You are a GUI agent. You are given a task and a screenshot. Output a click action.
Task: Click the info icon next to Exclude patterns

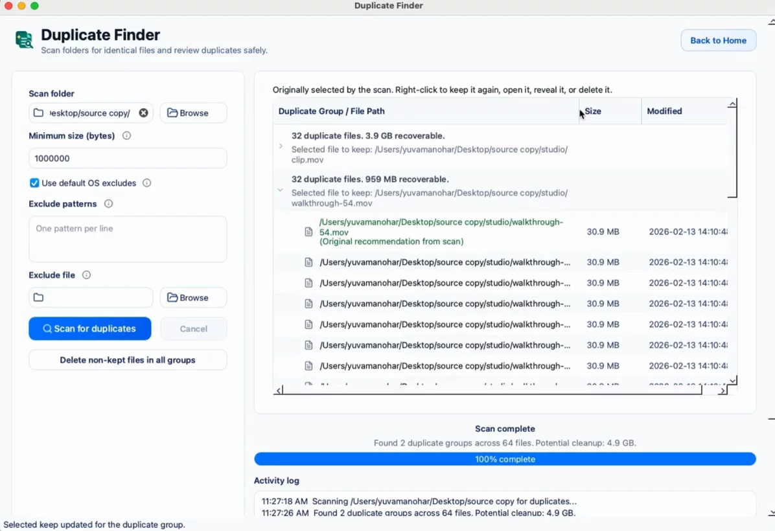tap(108, 203)
